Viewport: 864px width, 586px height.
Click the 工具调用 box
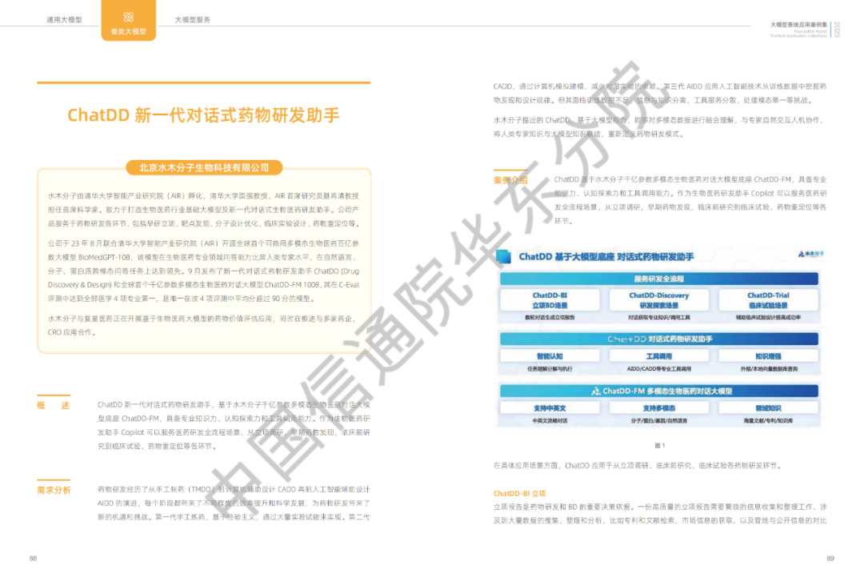659,356
